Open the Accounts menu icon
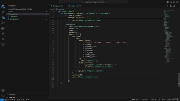Screen dimensions: 180x101 pyautogui.click(x=3, y=90)
